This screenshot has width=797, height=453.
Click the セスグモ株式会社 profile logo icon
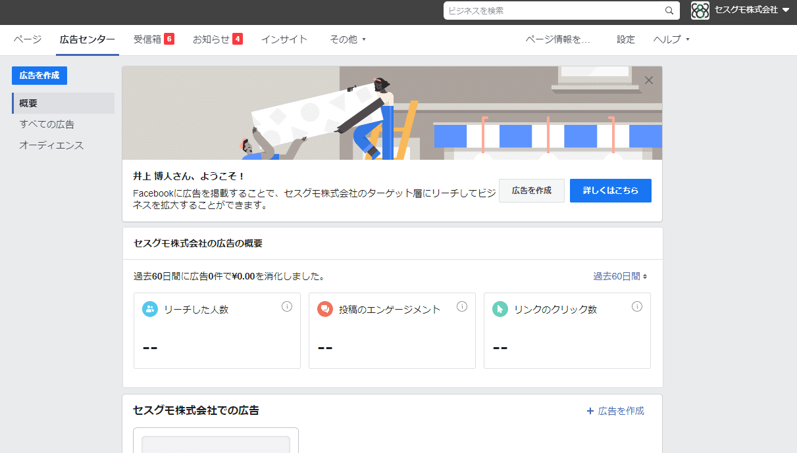point(700,11)
